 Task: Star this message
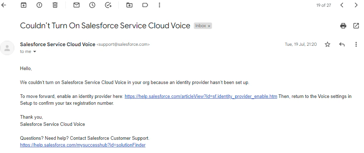[x=328, y=44]
